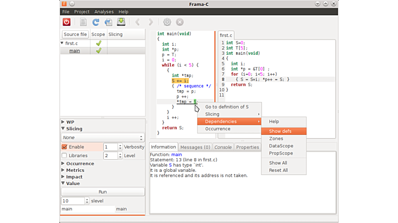Switch to the Messages (0) tab
The width and height of the screenshot is (398, 223).
[194, 147]
